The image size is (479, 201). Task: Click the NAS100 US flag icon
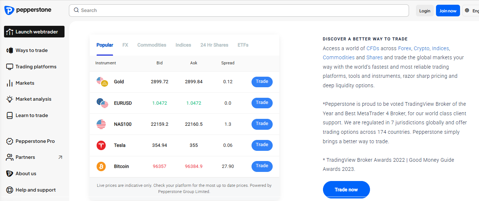pyautogui.click(x=101, y=124)
